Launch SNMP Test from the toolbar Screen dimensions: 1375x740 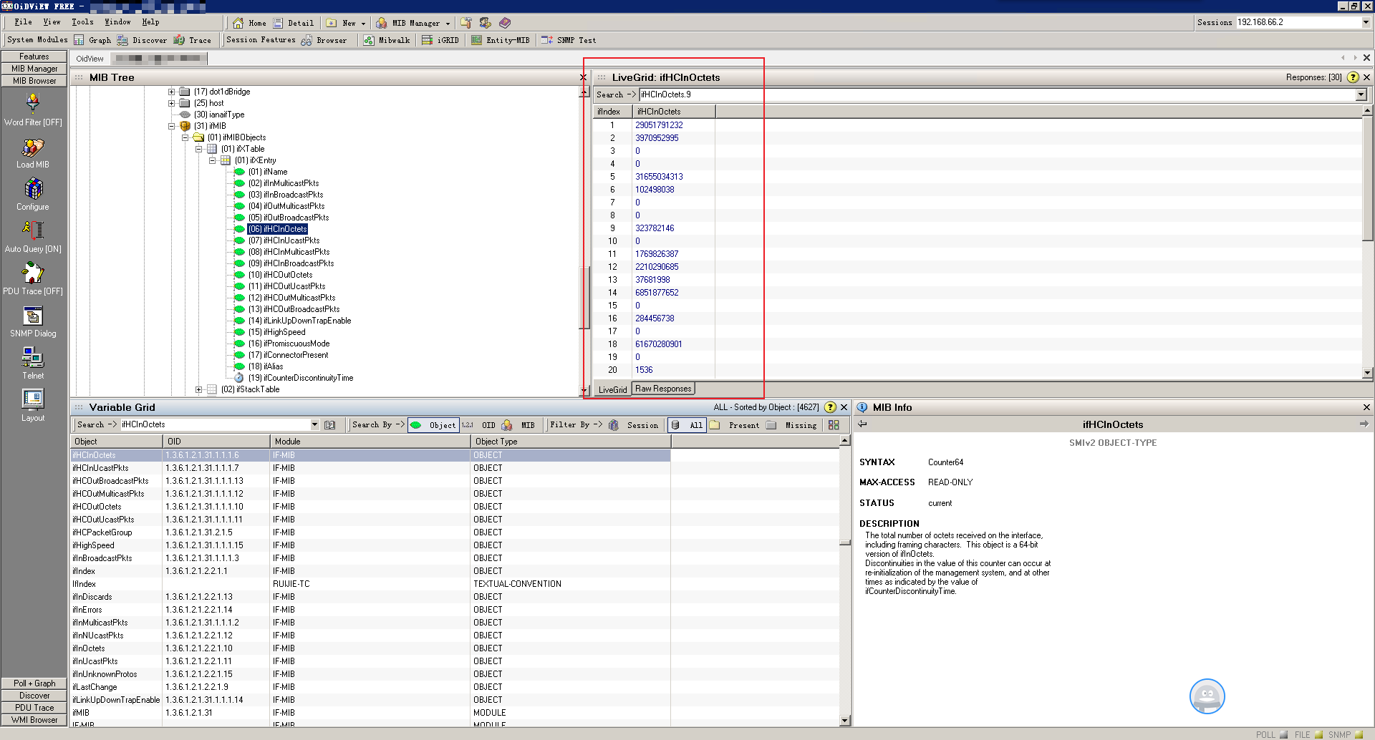(569, 40)
